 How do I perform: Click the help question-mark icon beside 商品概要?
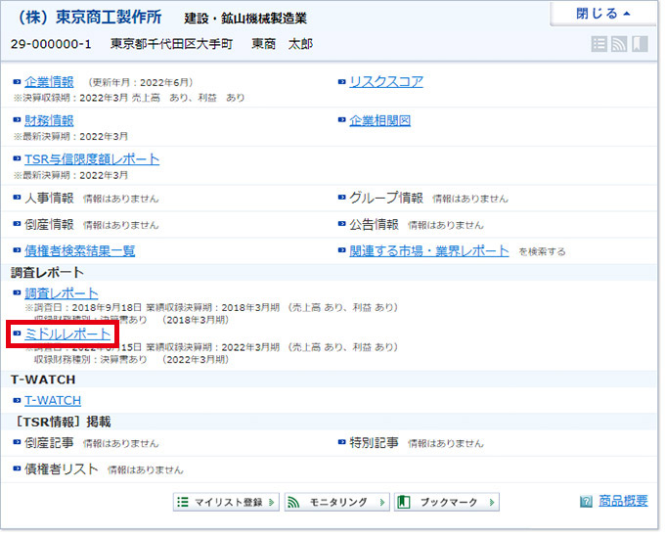tap(586, 502)
